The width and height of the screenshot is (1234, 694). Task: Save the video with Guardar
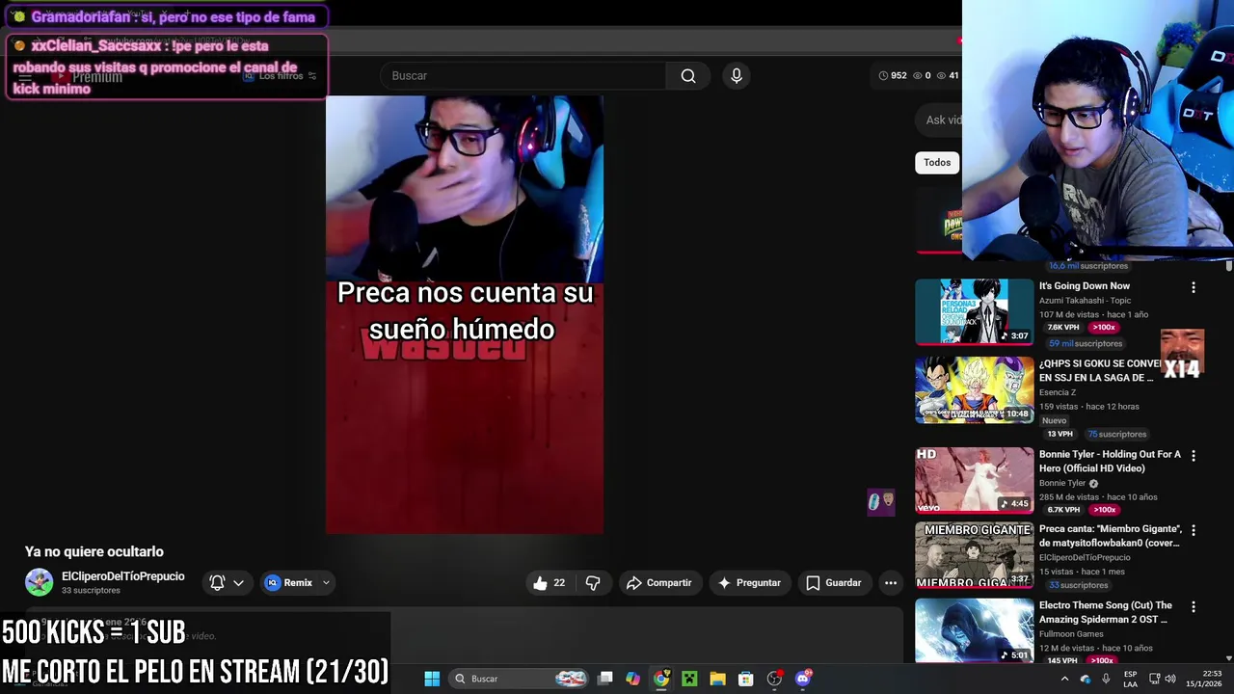click(x=833, y=582)
